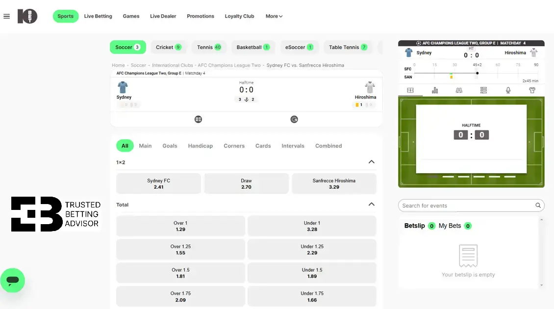Expand the More dropdown menu
Screen dimensions: 554x309
(274, 16)
